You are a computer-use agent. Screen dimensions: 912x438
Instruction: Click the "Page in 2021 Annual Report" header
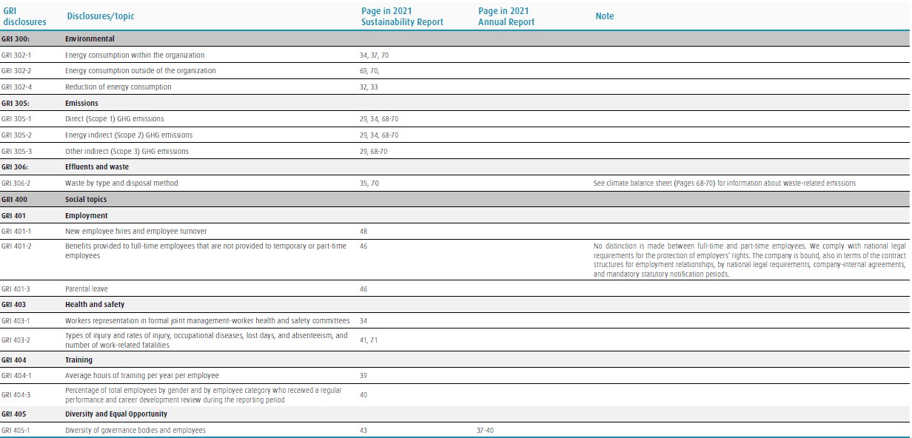506,16
